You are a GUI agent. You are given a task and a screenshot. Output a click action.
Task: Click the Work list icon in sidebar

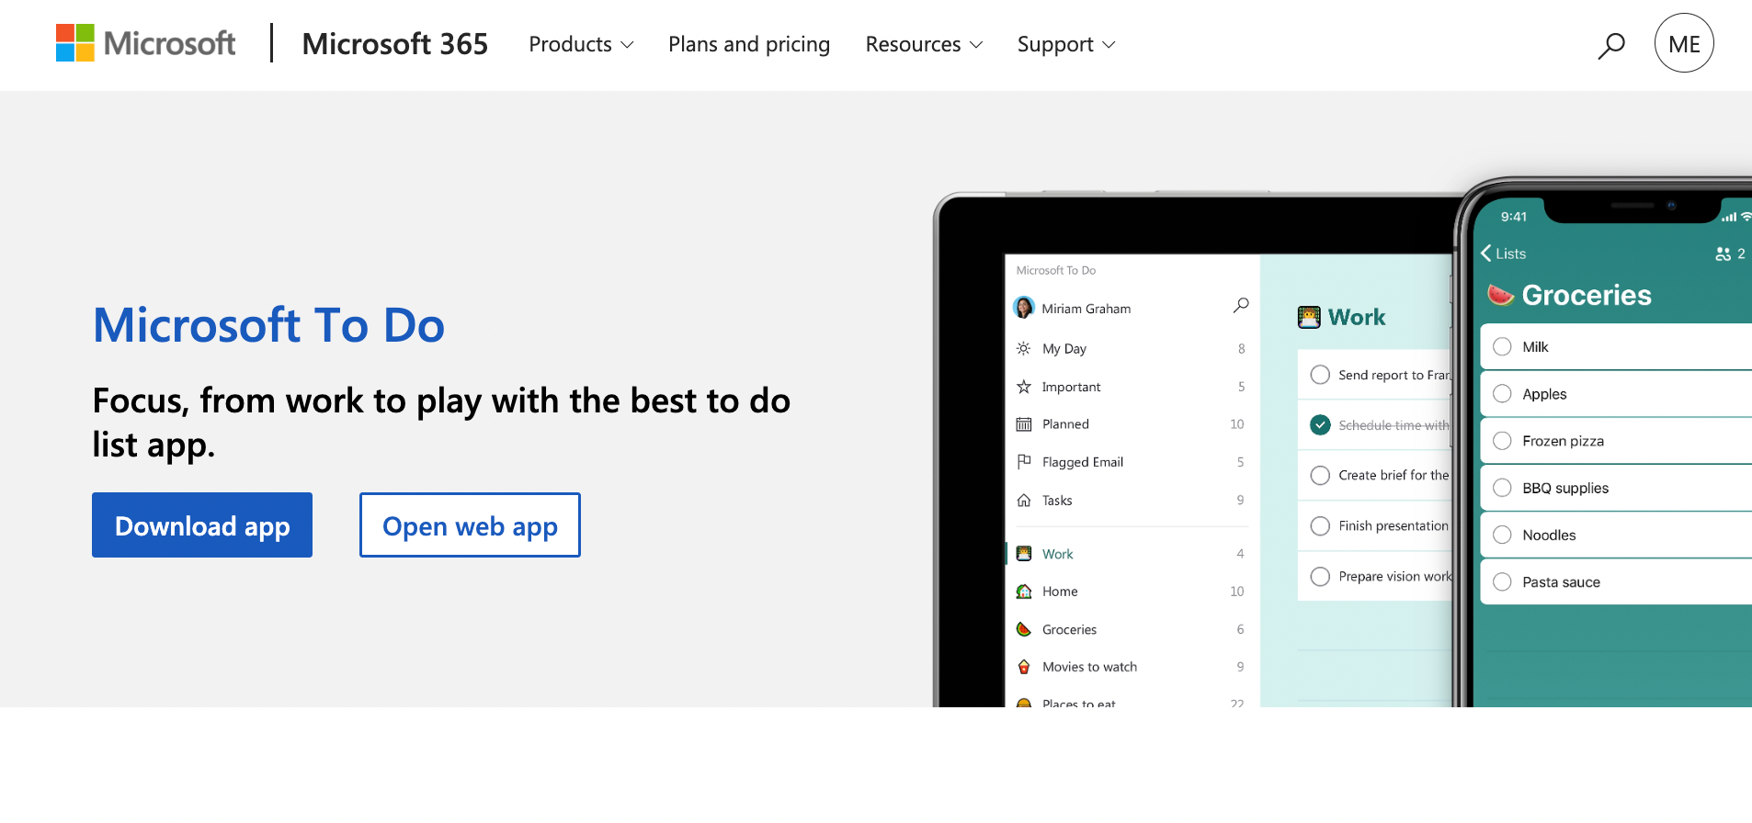[1023, 554]
